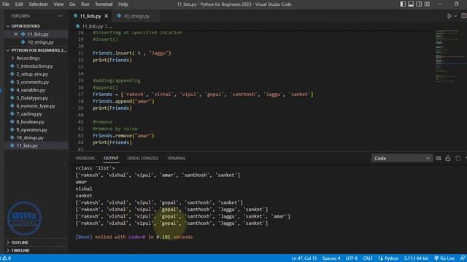The width and height of the screenshot is (467, 262).
Task: Open the File menu
Action: (6, 4)
